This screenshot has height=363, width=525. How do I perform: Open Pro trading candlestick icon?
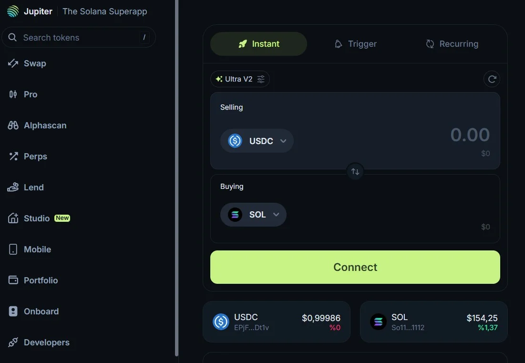(13, 94)
